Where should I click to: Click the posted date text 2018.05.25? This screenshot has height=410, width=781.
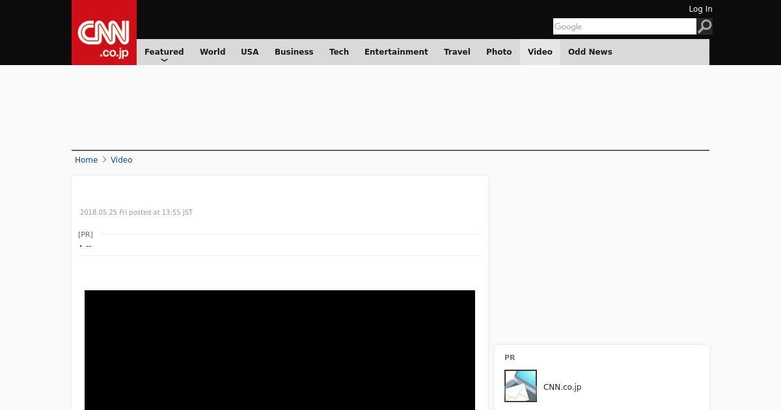[98, 213]
